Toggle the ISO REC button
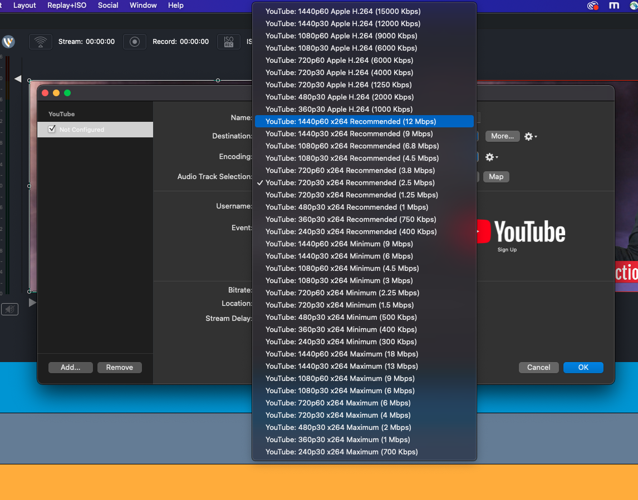This screenshot has height=500, width=638. pos(229,42)
